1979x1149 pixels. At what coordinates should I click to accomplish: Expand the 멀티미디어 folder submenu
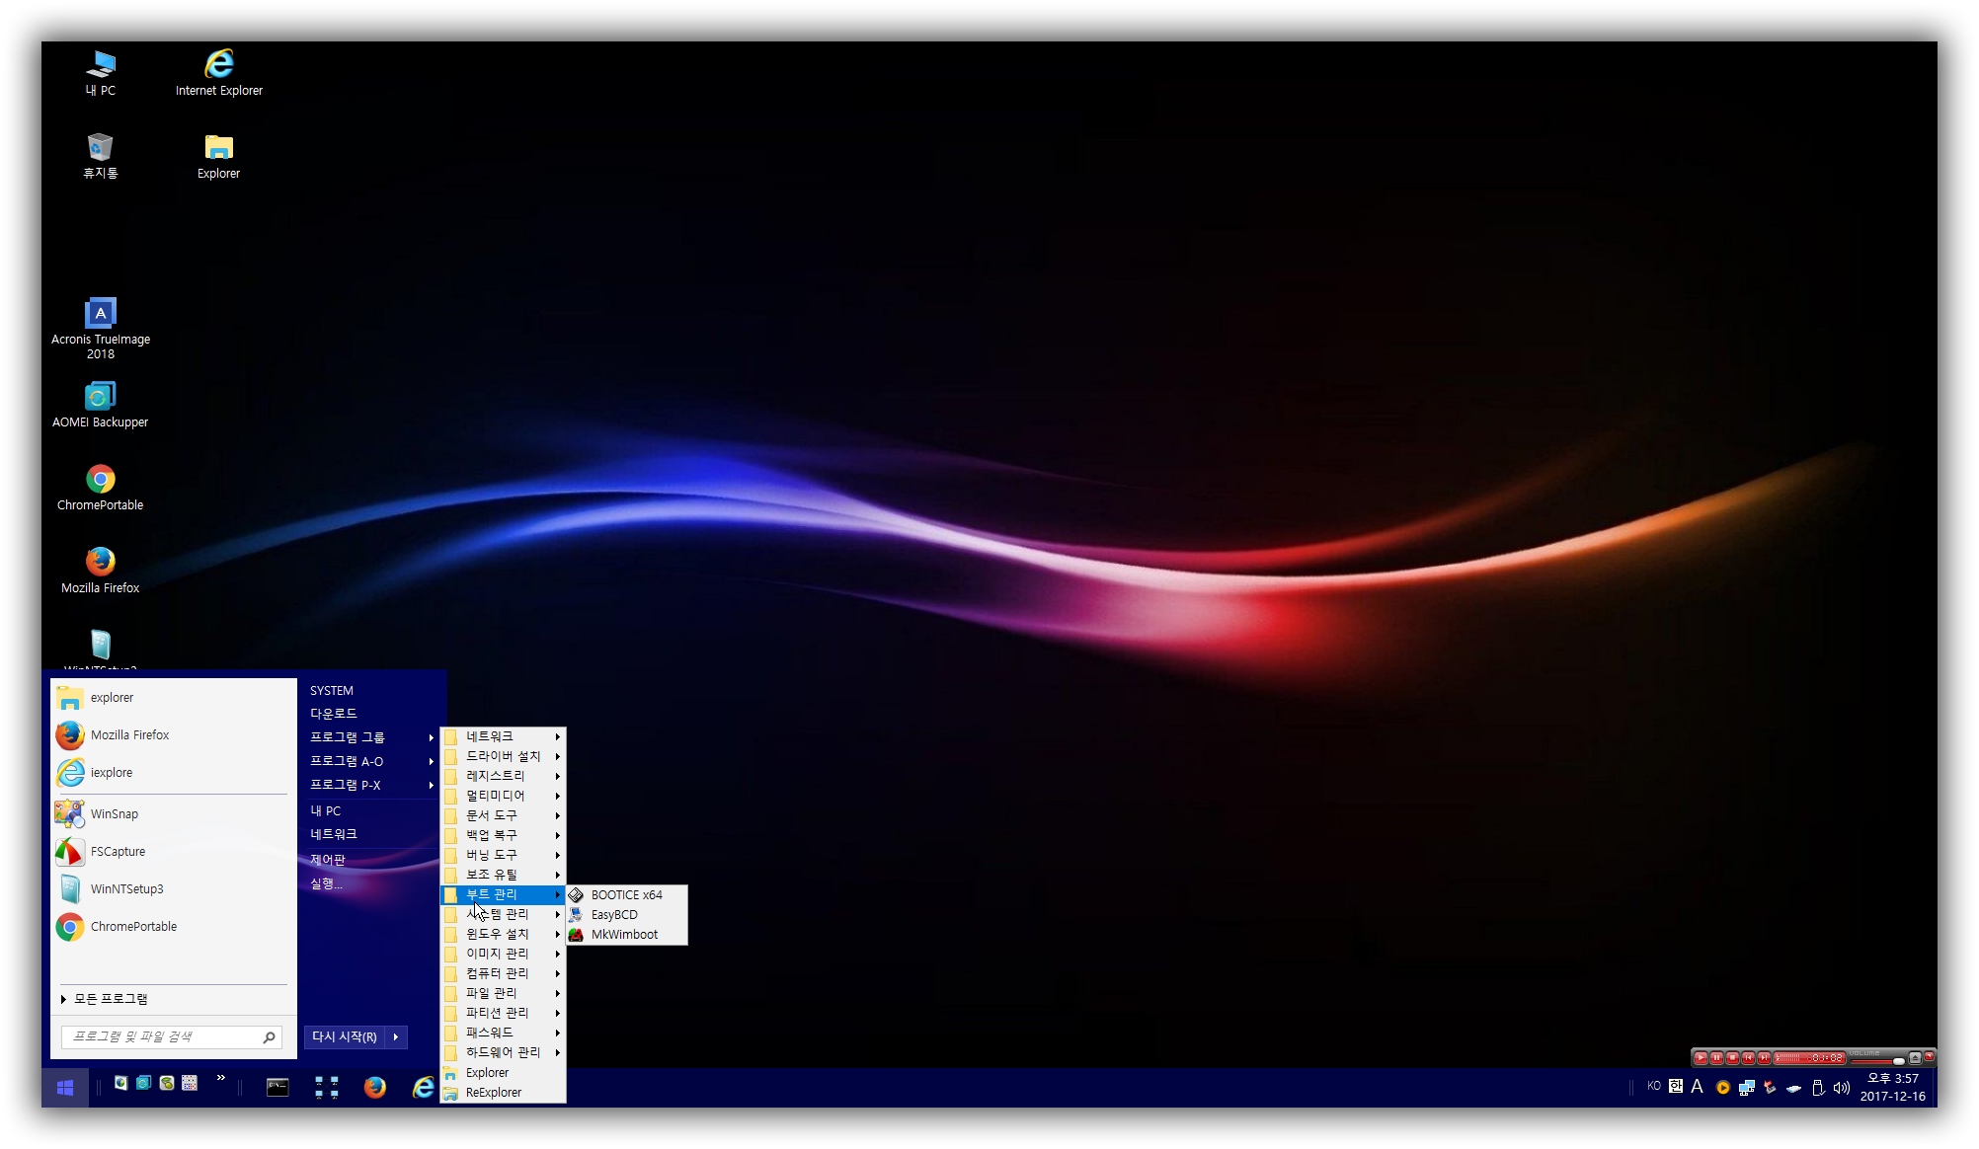point(503,796)
